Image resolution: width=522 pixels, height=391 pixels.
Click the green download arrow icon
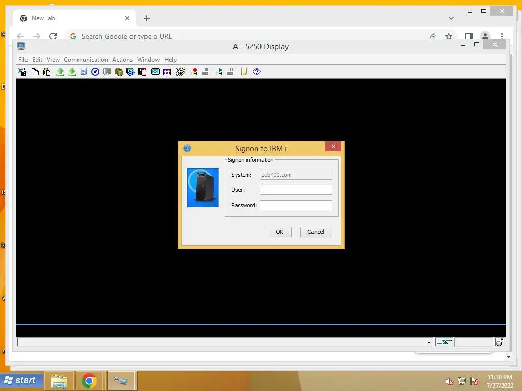(72, 72)
